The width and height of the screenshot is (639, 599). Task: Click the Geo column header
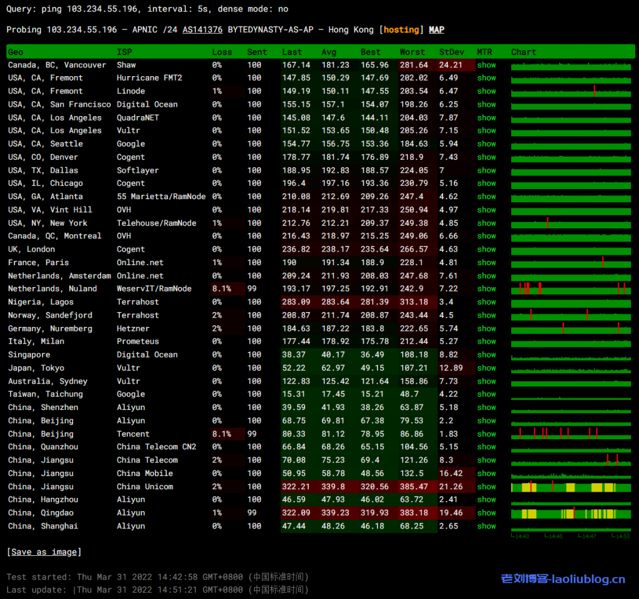[x=16, y=52]
